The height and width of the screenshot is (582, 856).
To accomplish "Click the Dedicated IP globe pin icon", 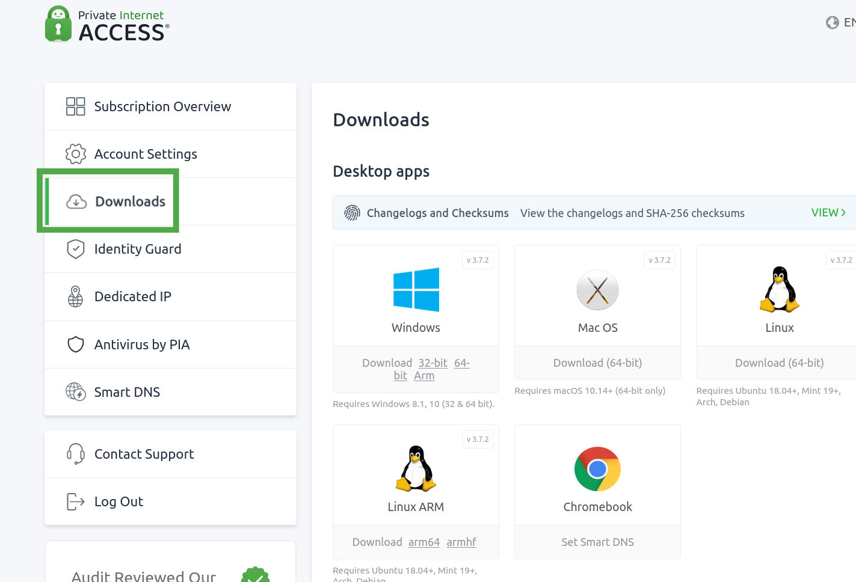I will tap(75, 296).
